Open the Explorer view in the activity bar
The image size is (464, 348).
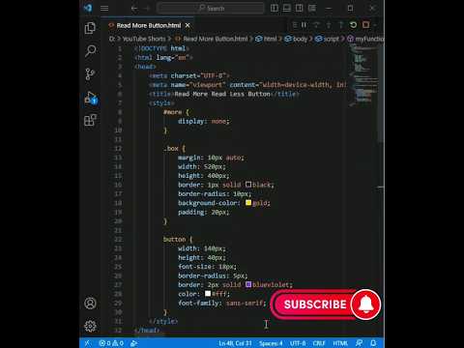tap(90, 28)
